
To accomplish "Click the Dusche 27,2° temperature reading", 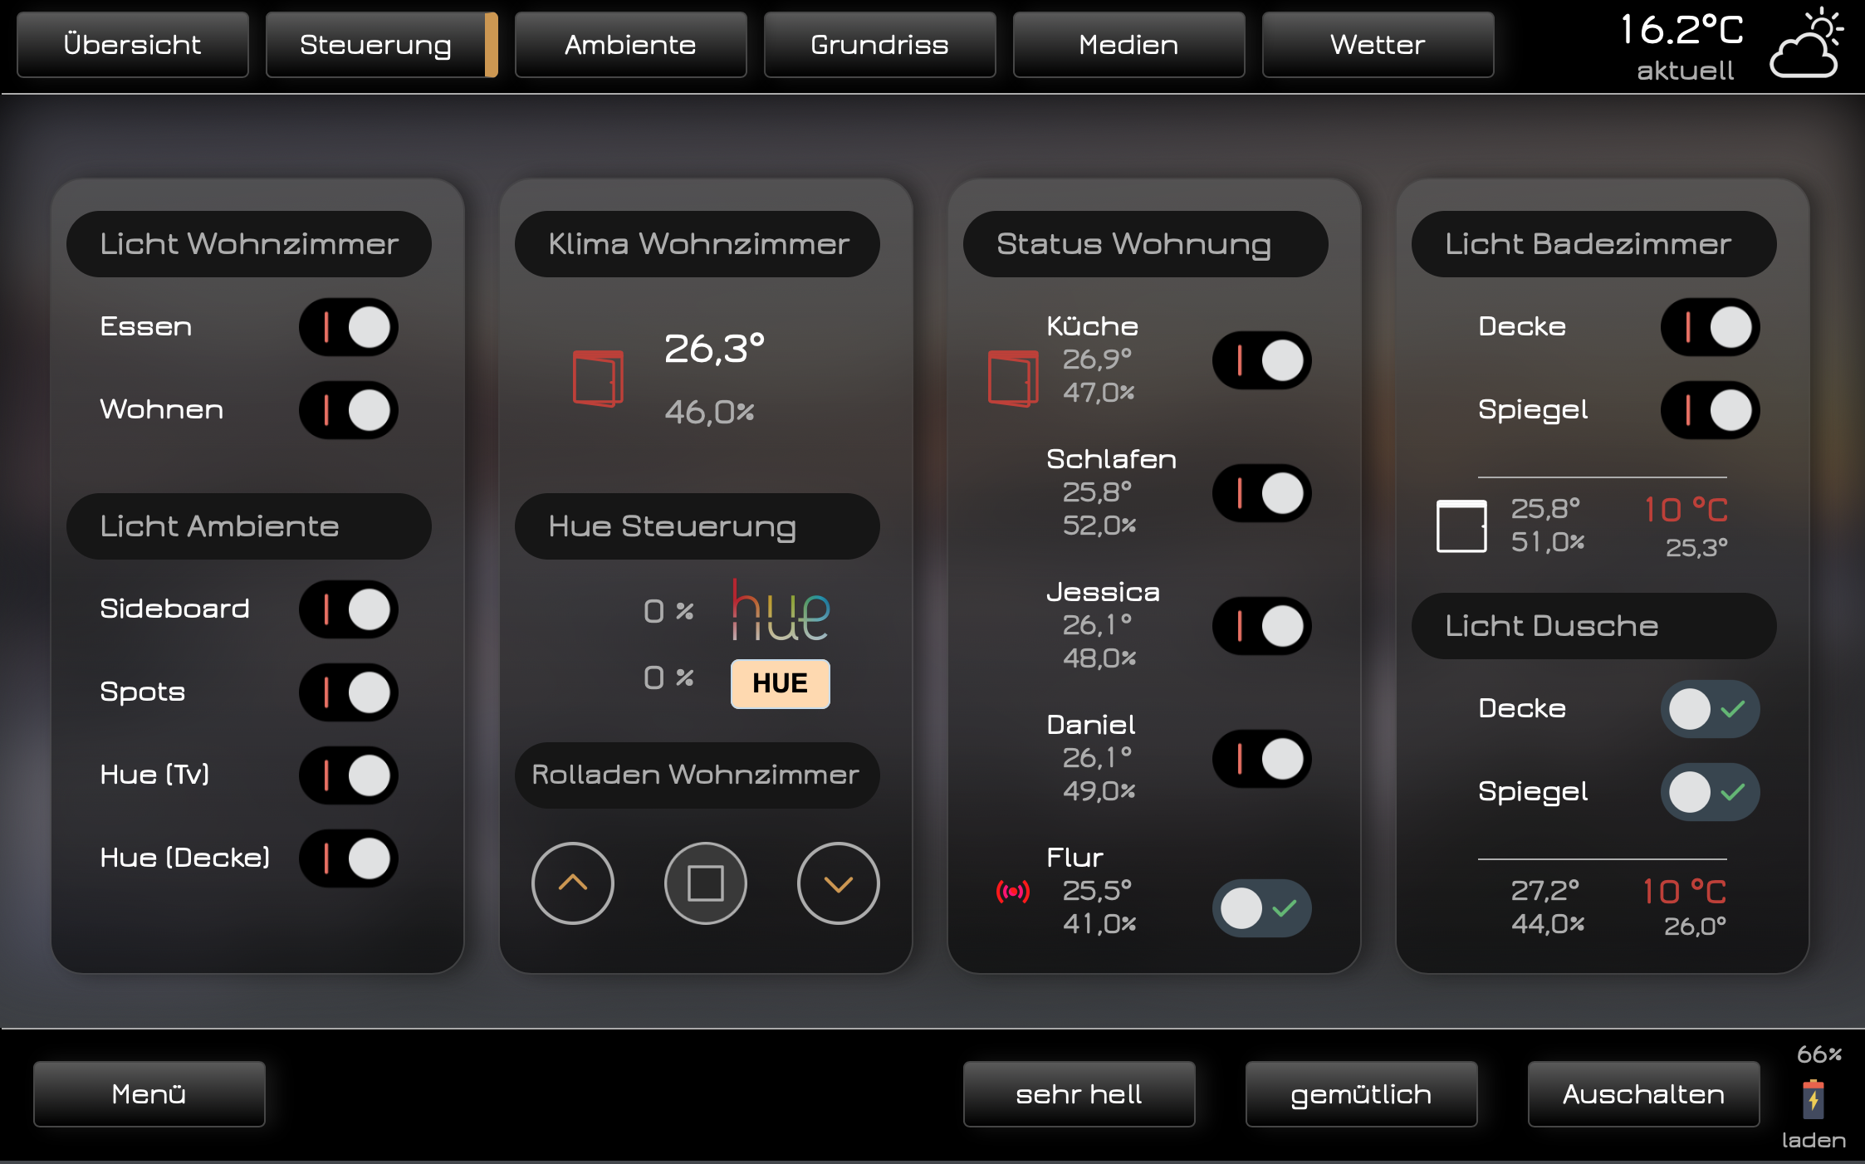I will (x=1545, y=890).
